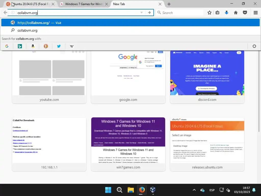Open clock showing 18:57

(242, 190)
